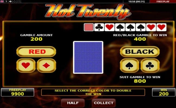
Task: Click HALF to gamble half the win
Action: click(73, 103)
